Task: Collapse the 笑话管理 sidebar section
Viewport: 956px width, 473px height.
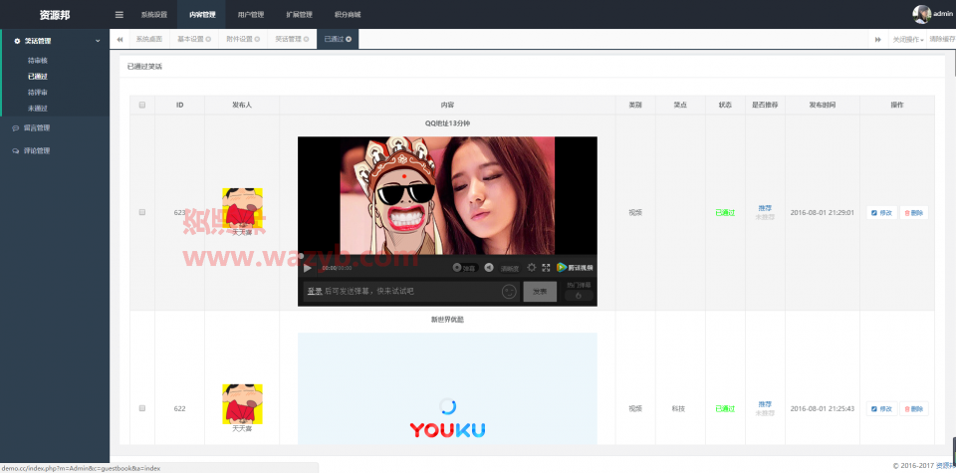Action: (55, 41)
